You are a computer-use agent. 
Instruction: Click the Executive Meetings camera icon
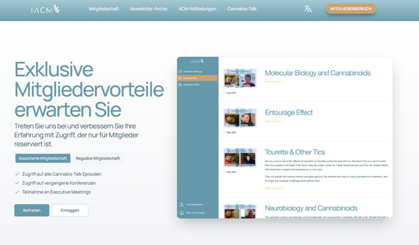[180, 71]
